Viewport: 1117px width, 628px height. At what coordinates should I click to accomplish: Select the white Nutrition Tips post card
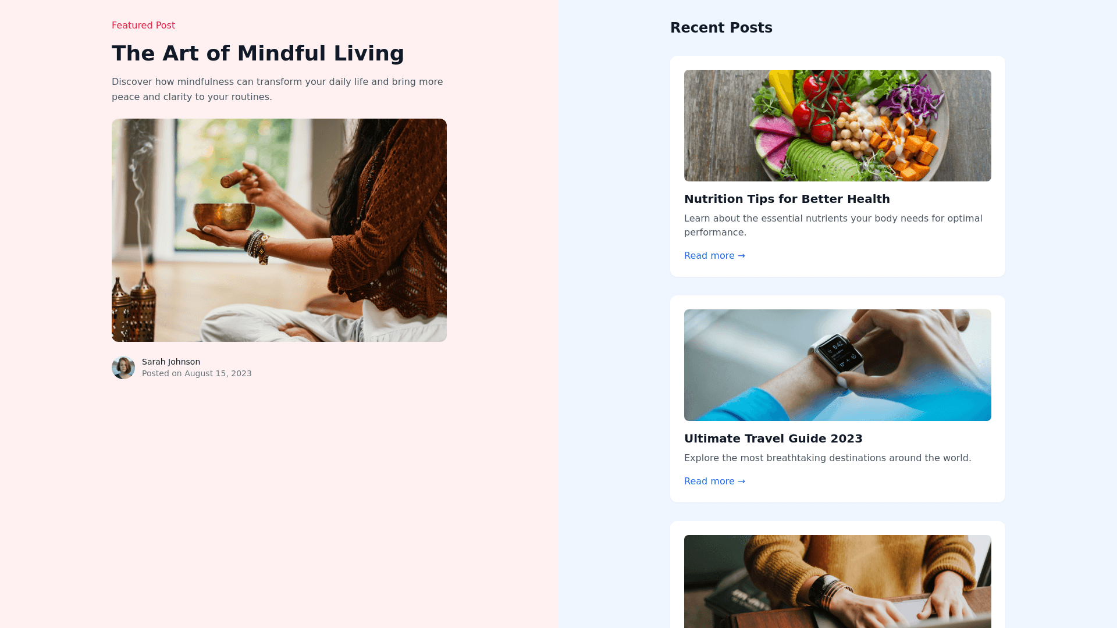click(x=838, y=166)
